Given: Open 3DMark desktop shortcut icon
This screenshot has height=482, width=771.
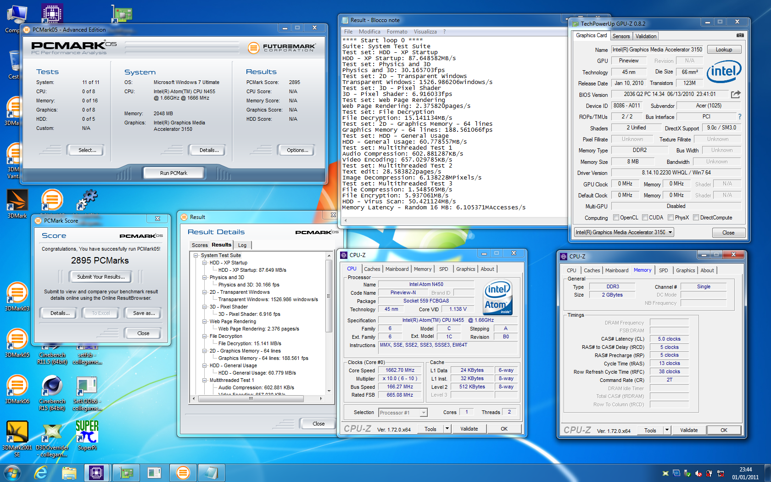Looking at the screenshot, I should (17, 203).
